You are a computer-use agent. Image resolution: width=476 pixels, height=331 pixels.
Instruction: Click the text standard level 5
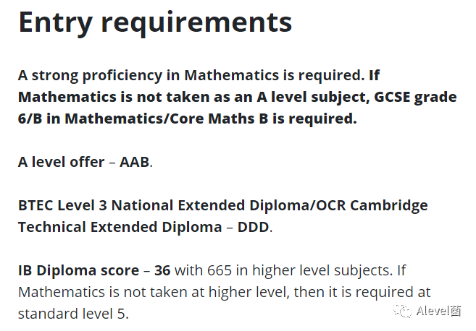(x=73, y=314)
